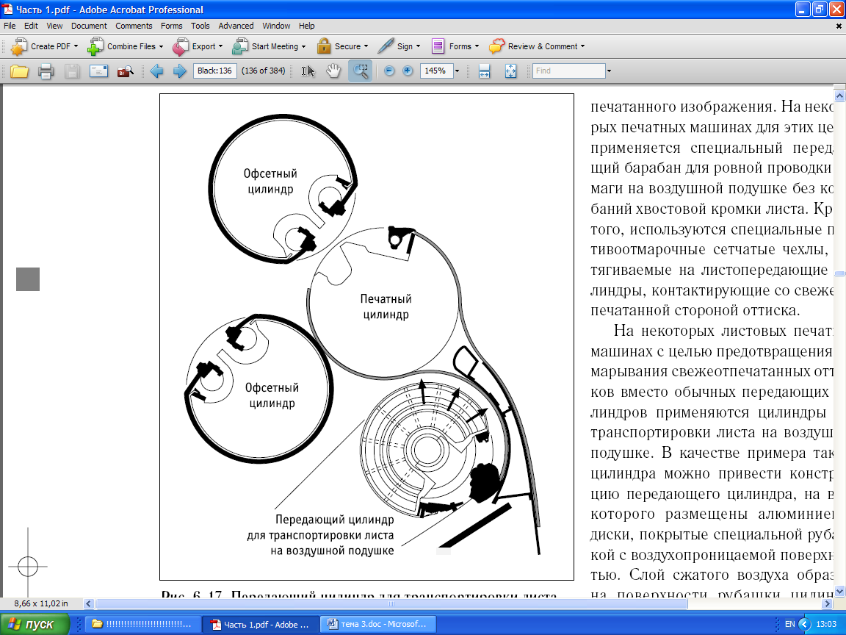Click the Export icon

(x=180, y=46)
